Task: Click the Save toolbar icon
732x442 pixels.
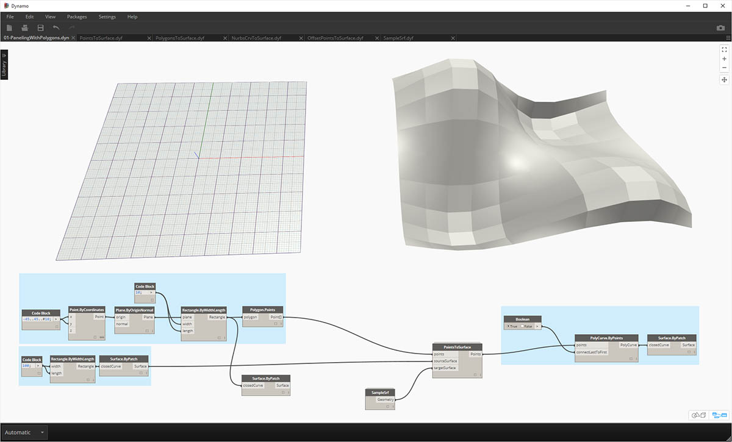Action: pos(40,28)
